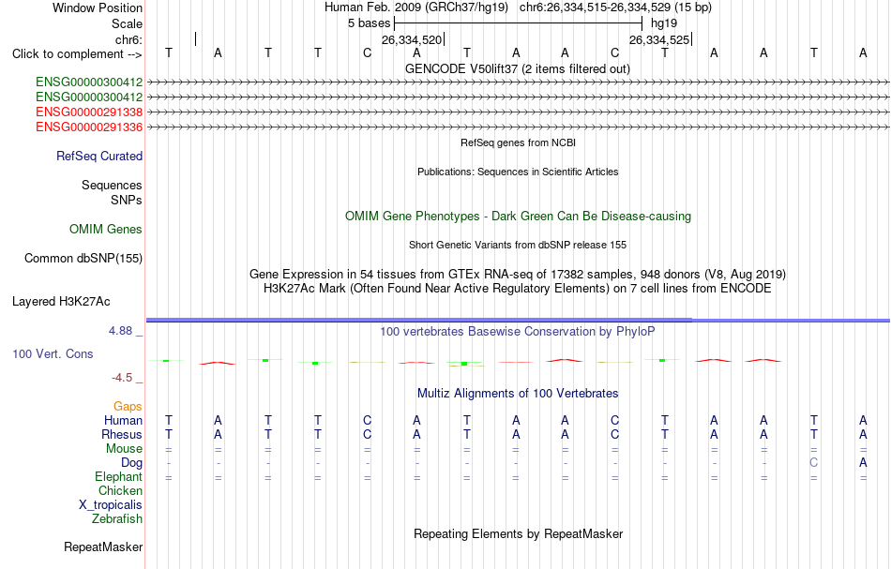This screenshot has height=569, width=891.
Task: Click the H3K27Ac Mark ENCODE title
Action: coord(518,289)
